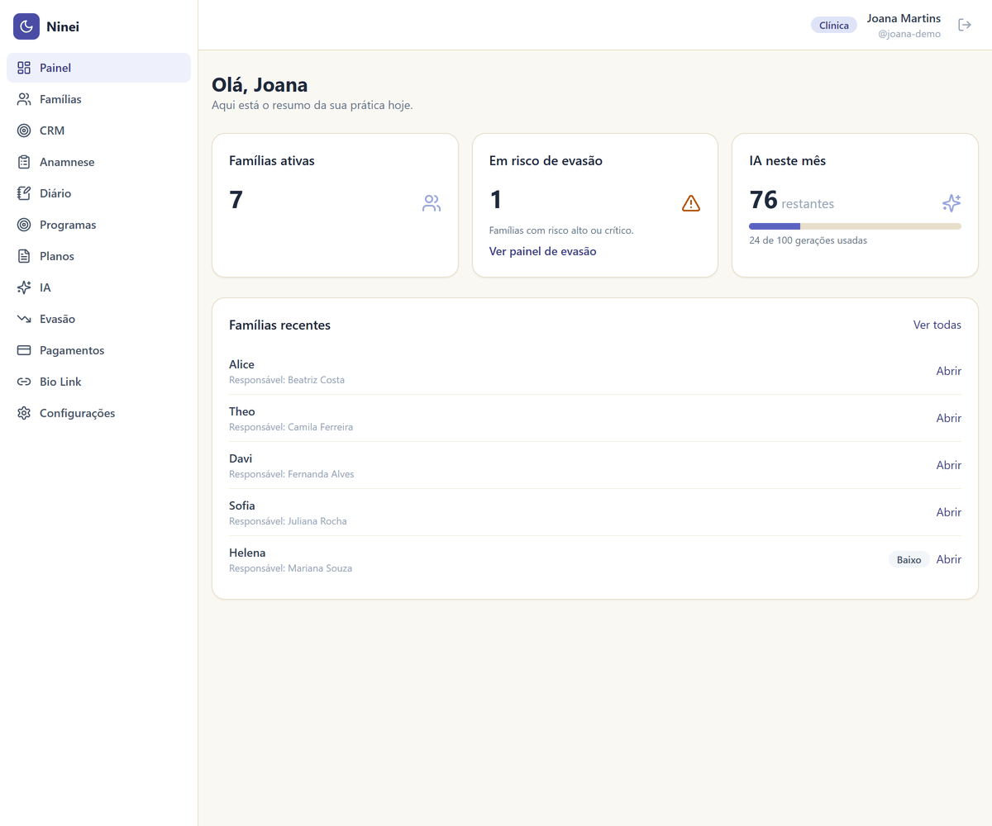Viewport: 992px width, 826px height.
Task: Click the IA generations usage progress bar
Action: pos(855,226)
